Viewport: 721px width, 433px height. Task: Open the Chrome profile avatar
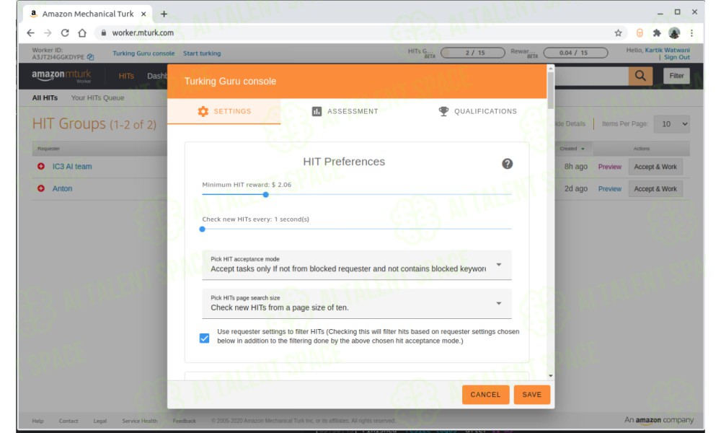click(x=674, y=32)
